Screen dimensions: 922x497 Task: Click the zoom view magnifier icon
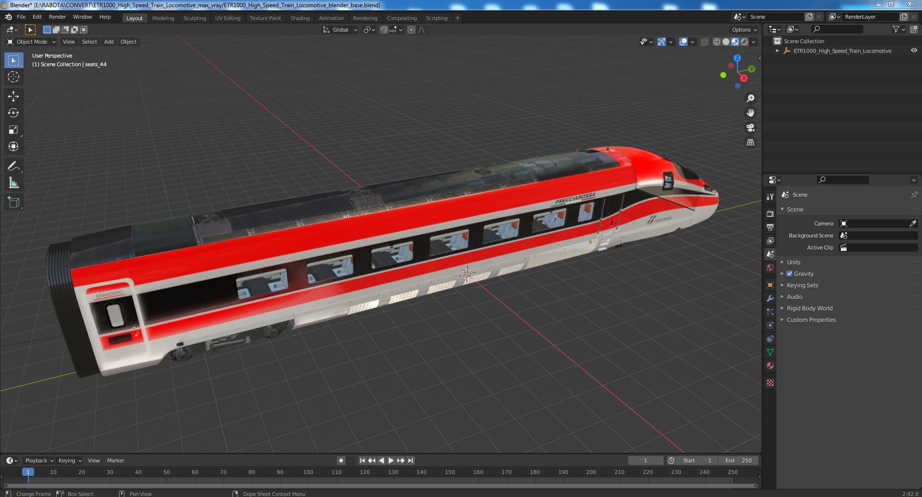point(750,98)
